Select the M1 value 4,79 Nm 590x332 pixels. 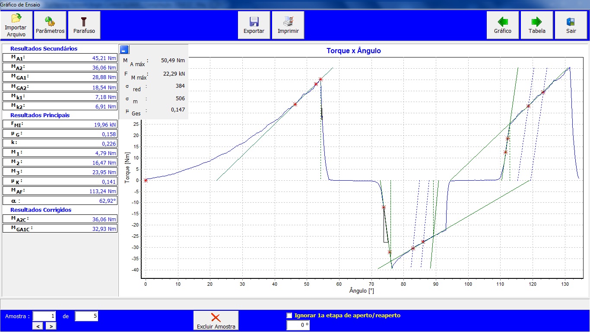click(105, 153)
